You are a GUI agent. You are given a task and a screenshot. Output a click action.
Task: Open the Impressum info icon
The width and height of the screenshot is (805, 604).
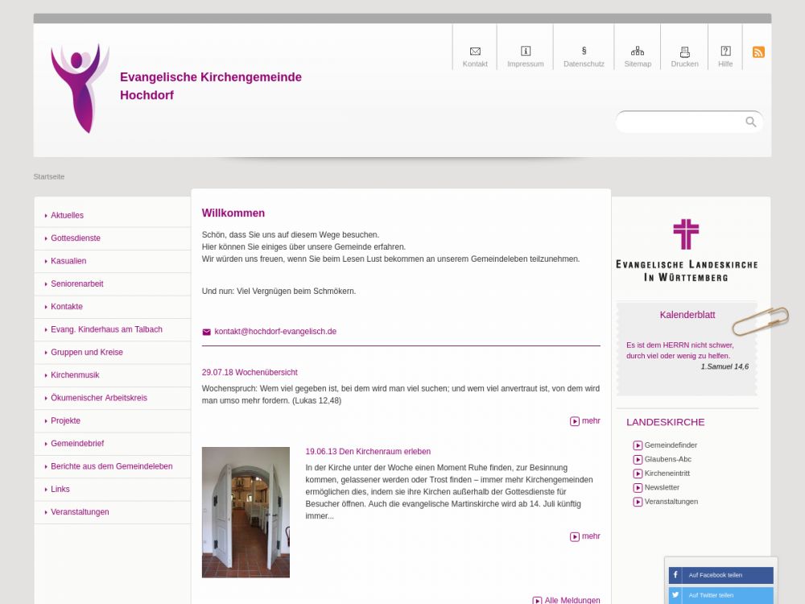(526, 52)
